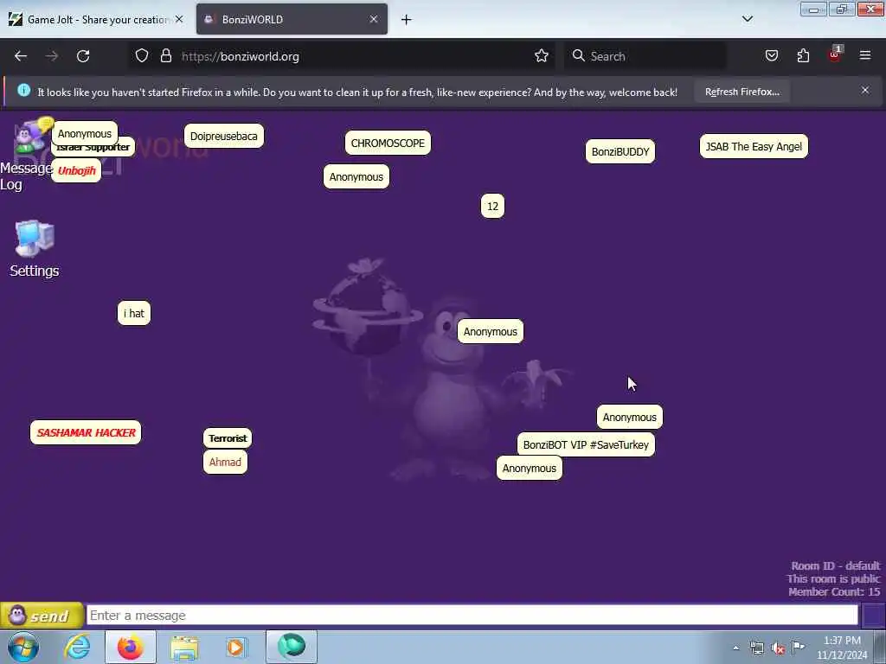Click the Windows Start orb
Image resolution: width=886 pixels, height=664 pixels.
[x=23, y=647]
